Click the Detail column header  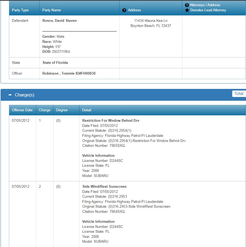coord(87,110)
